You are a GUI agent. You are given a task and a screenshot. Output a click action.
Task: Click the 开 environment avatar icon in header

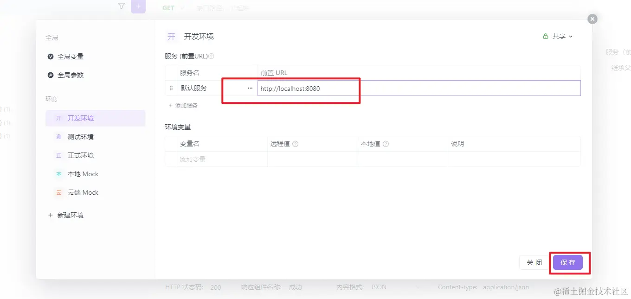click(171, 37)
